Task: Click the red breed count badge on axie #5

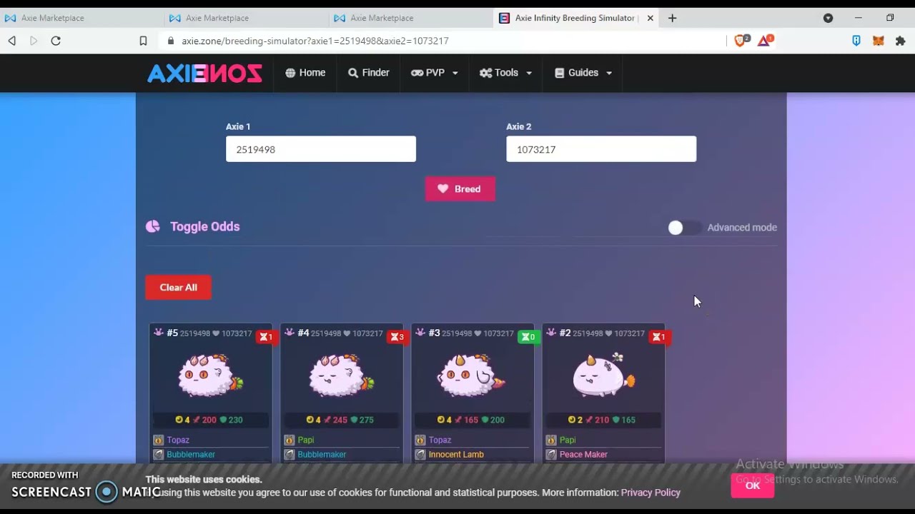Action: point(266,337)
